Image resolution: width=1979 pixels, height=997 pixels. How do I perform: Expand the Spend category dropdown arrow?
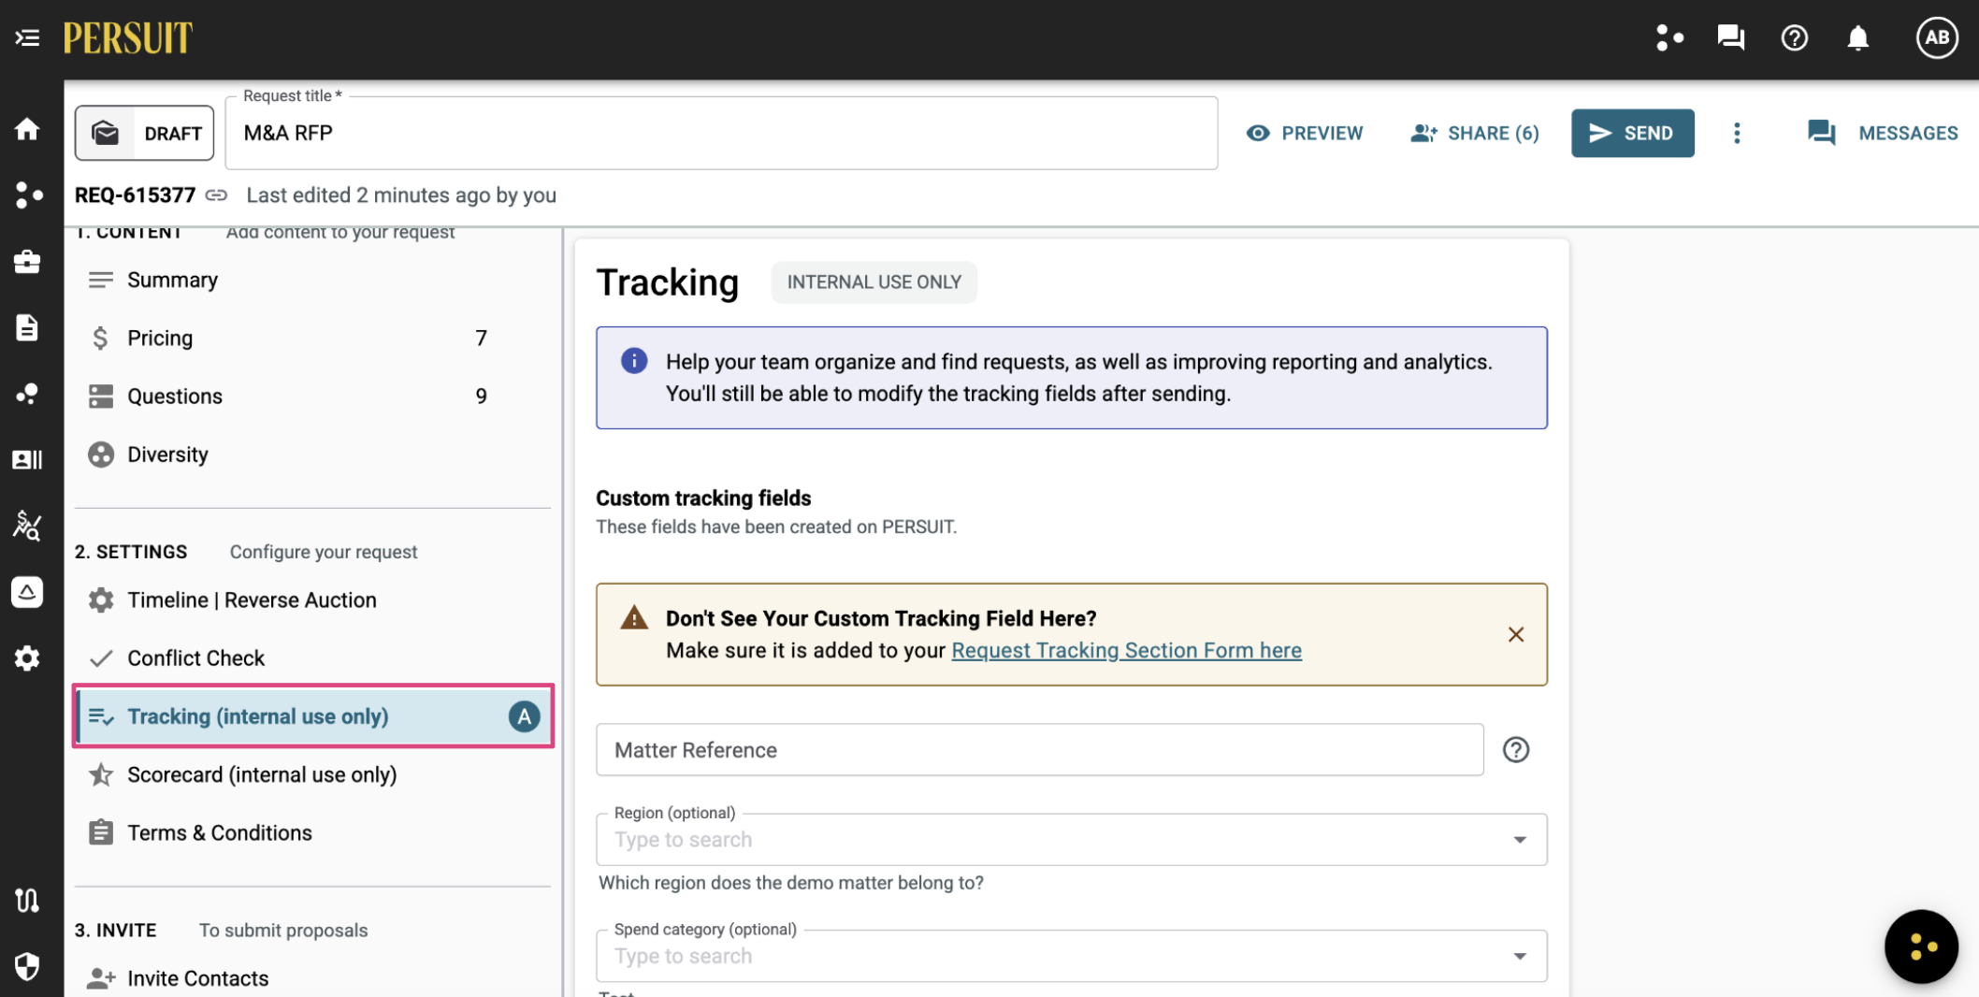pos(1520,956)
